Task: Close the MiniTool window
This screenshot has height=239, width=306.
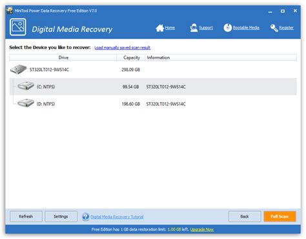Action: pyautogui.click(x=295, y=10)
